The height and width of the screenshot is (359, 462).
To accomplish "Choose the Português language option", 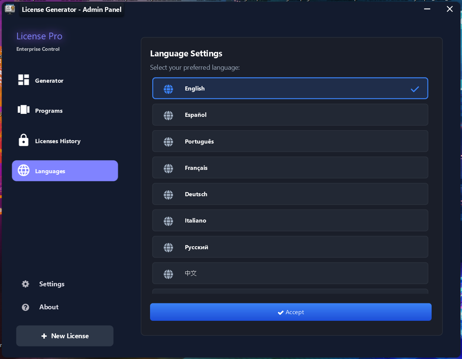I will click(290, 141).
